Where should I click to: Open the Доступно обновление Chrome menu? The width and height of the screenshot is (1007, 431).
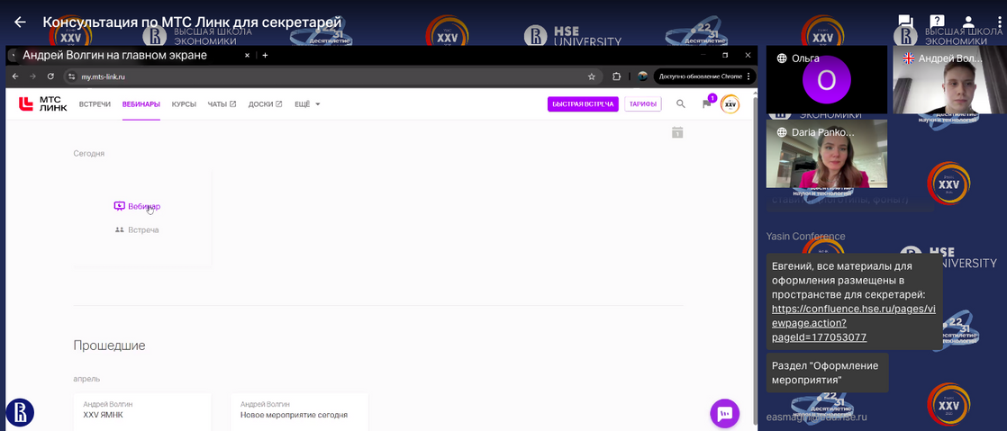704,76
